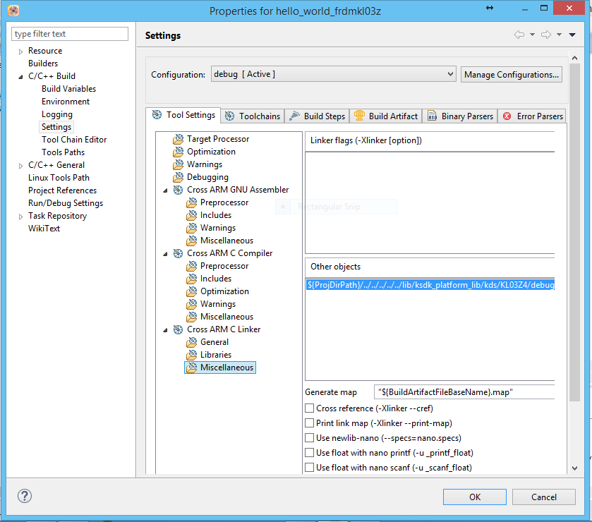Switch to the Build Steps tab
This screenshot has height=522, width=592.
pos(317,116)
